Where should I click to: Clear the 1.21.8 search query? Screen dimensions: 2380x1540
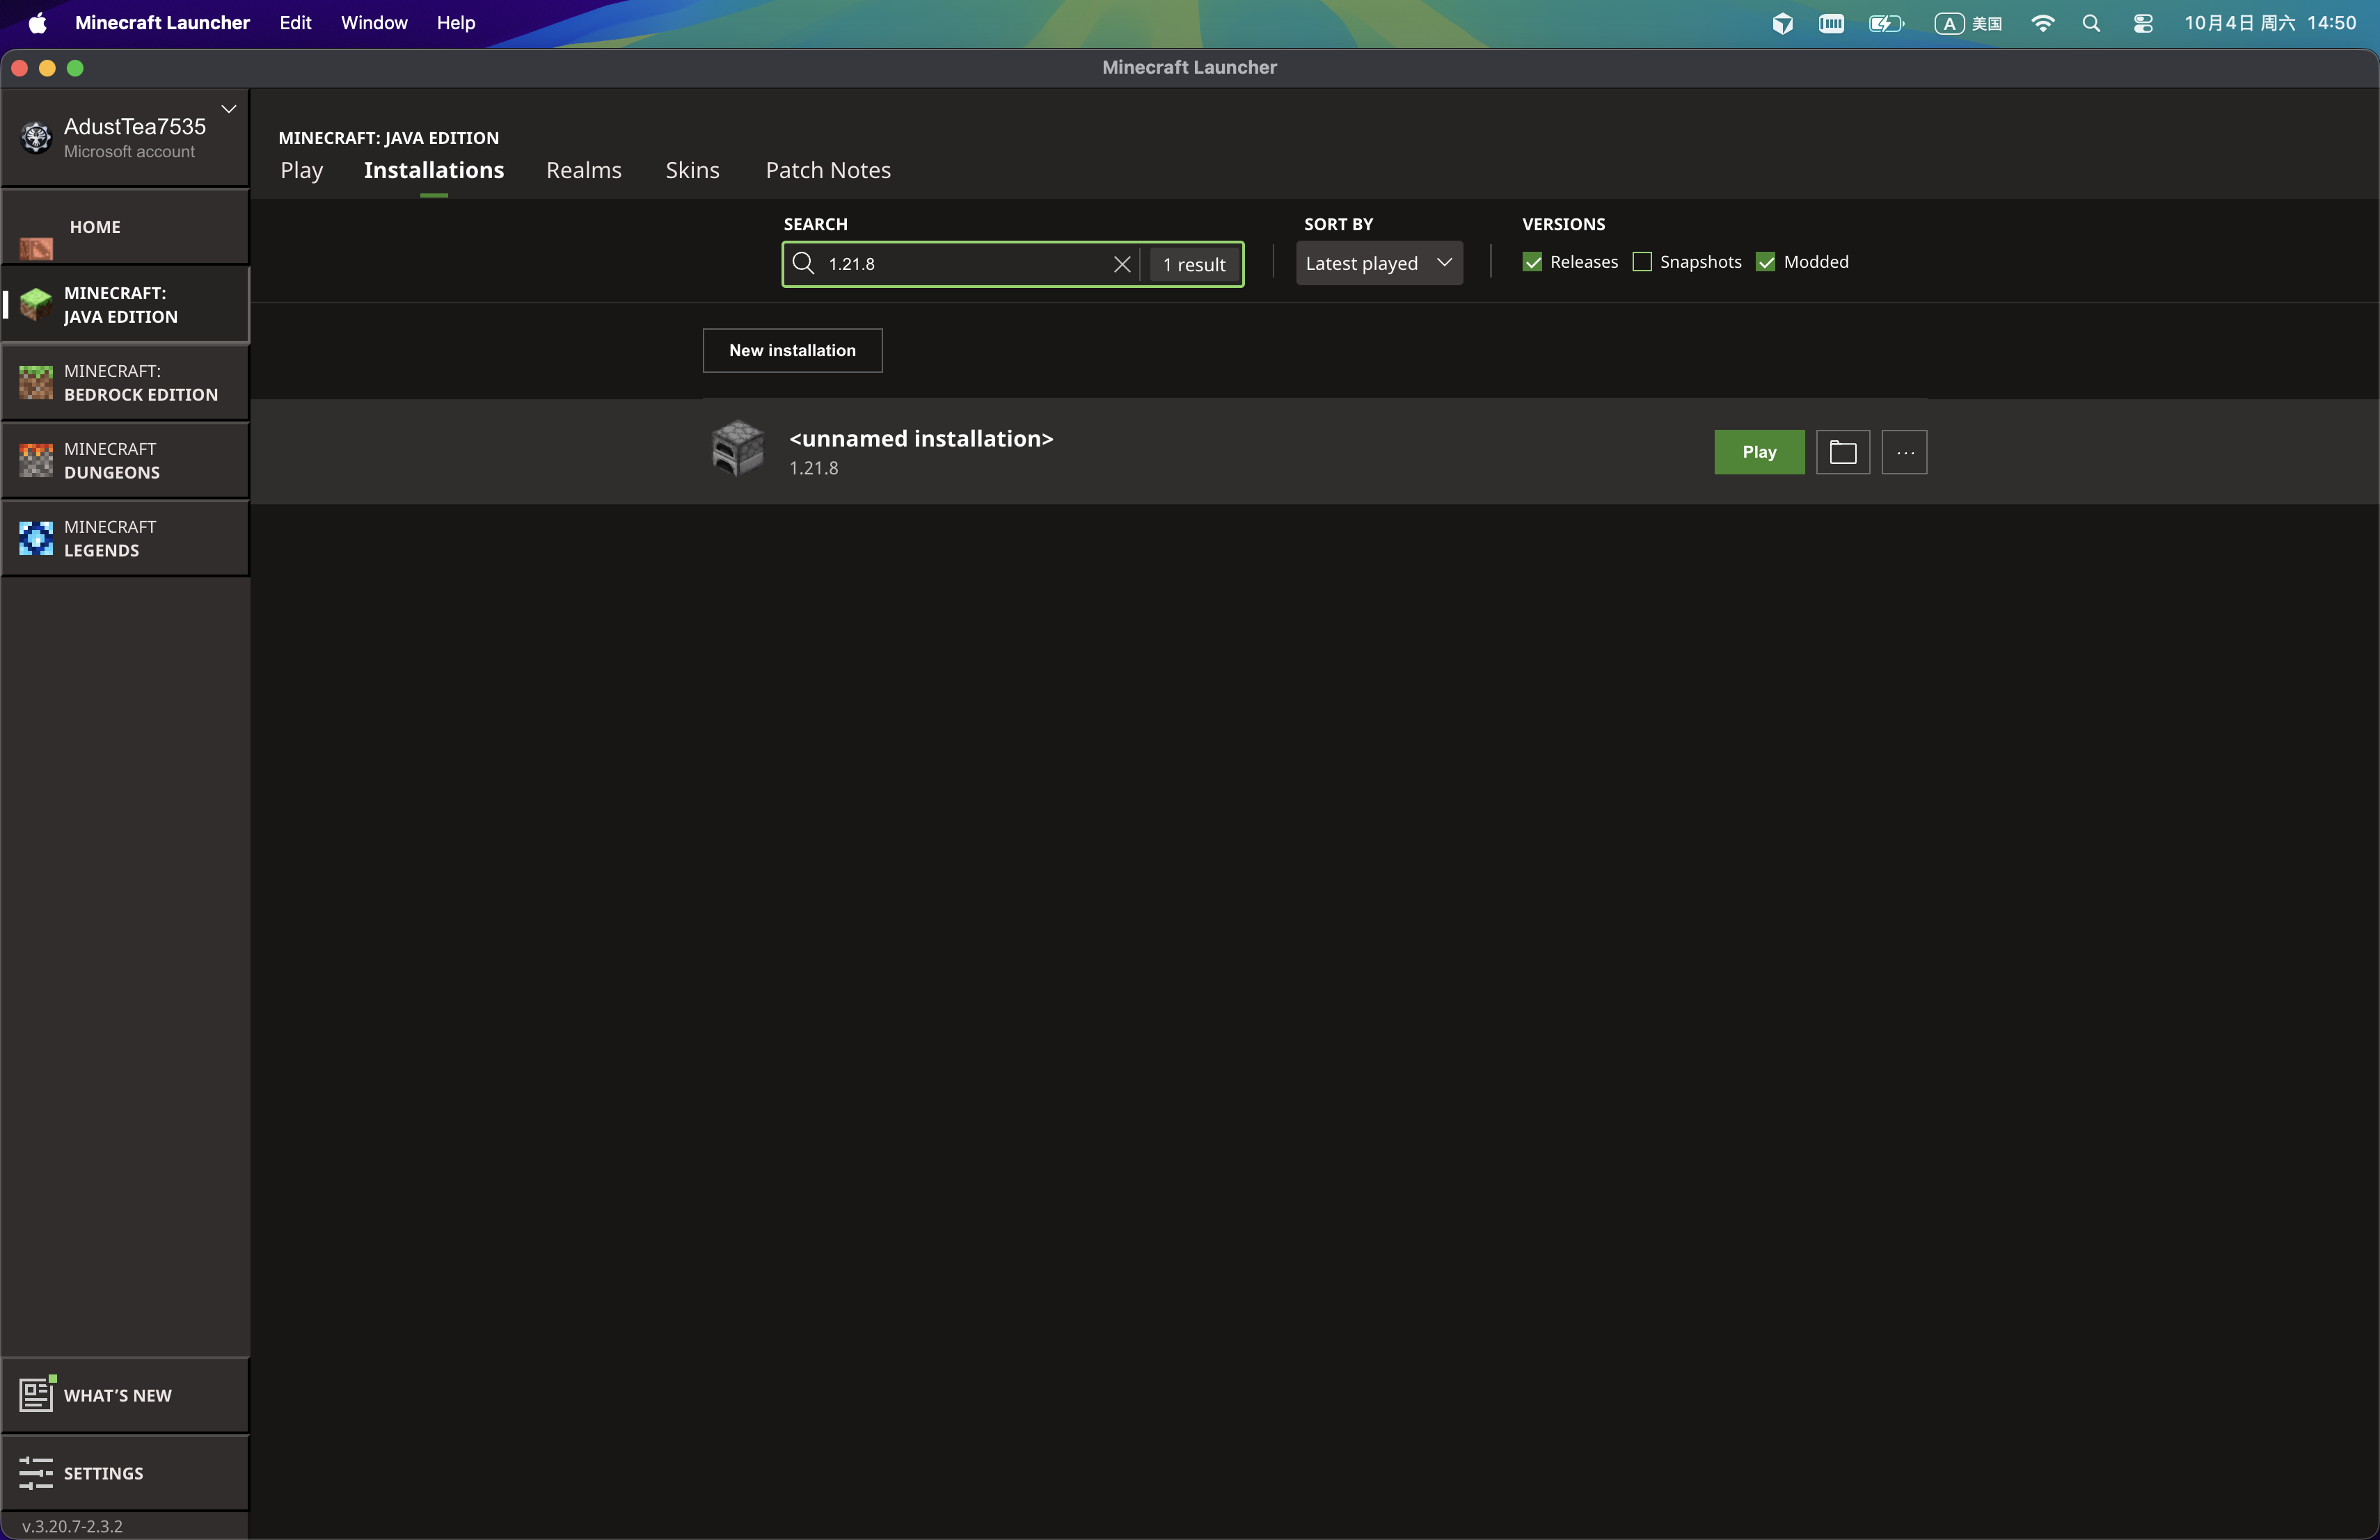coord(1122,264)
